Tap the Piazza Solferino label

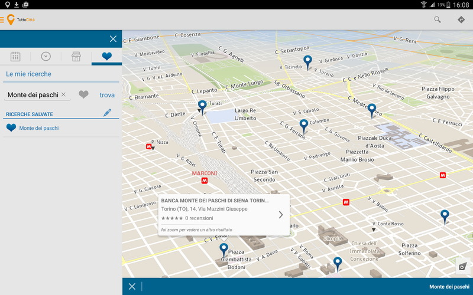(409, 249)
